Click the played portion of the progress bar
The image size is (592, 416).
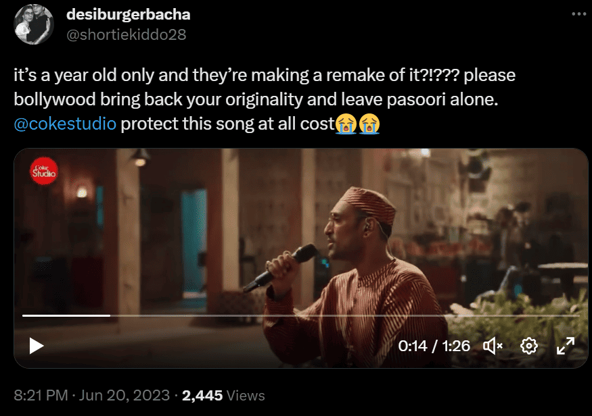(66, 315)
